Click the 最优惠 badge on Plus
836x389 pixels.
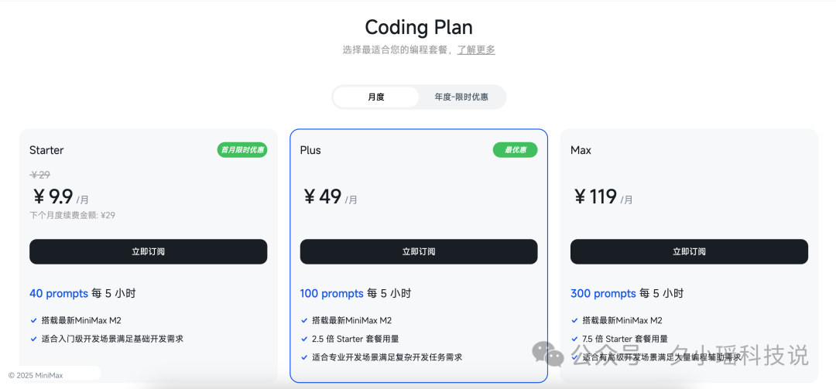click(515, 150)
